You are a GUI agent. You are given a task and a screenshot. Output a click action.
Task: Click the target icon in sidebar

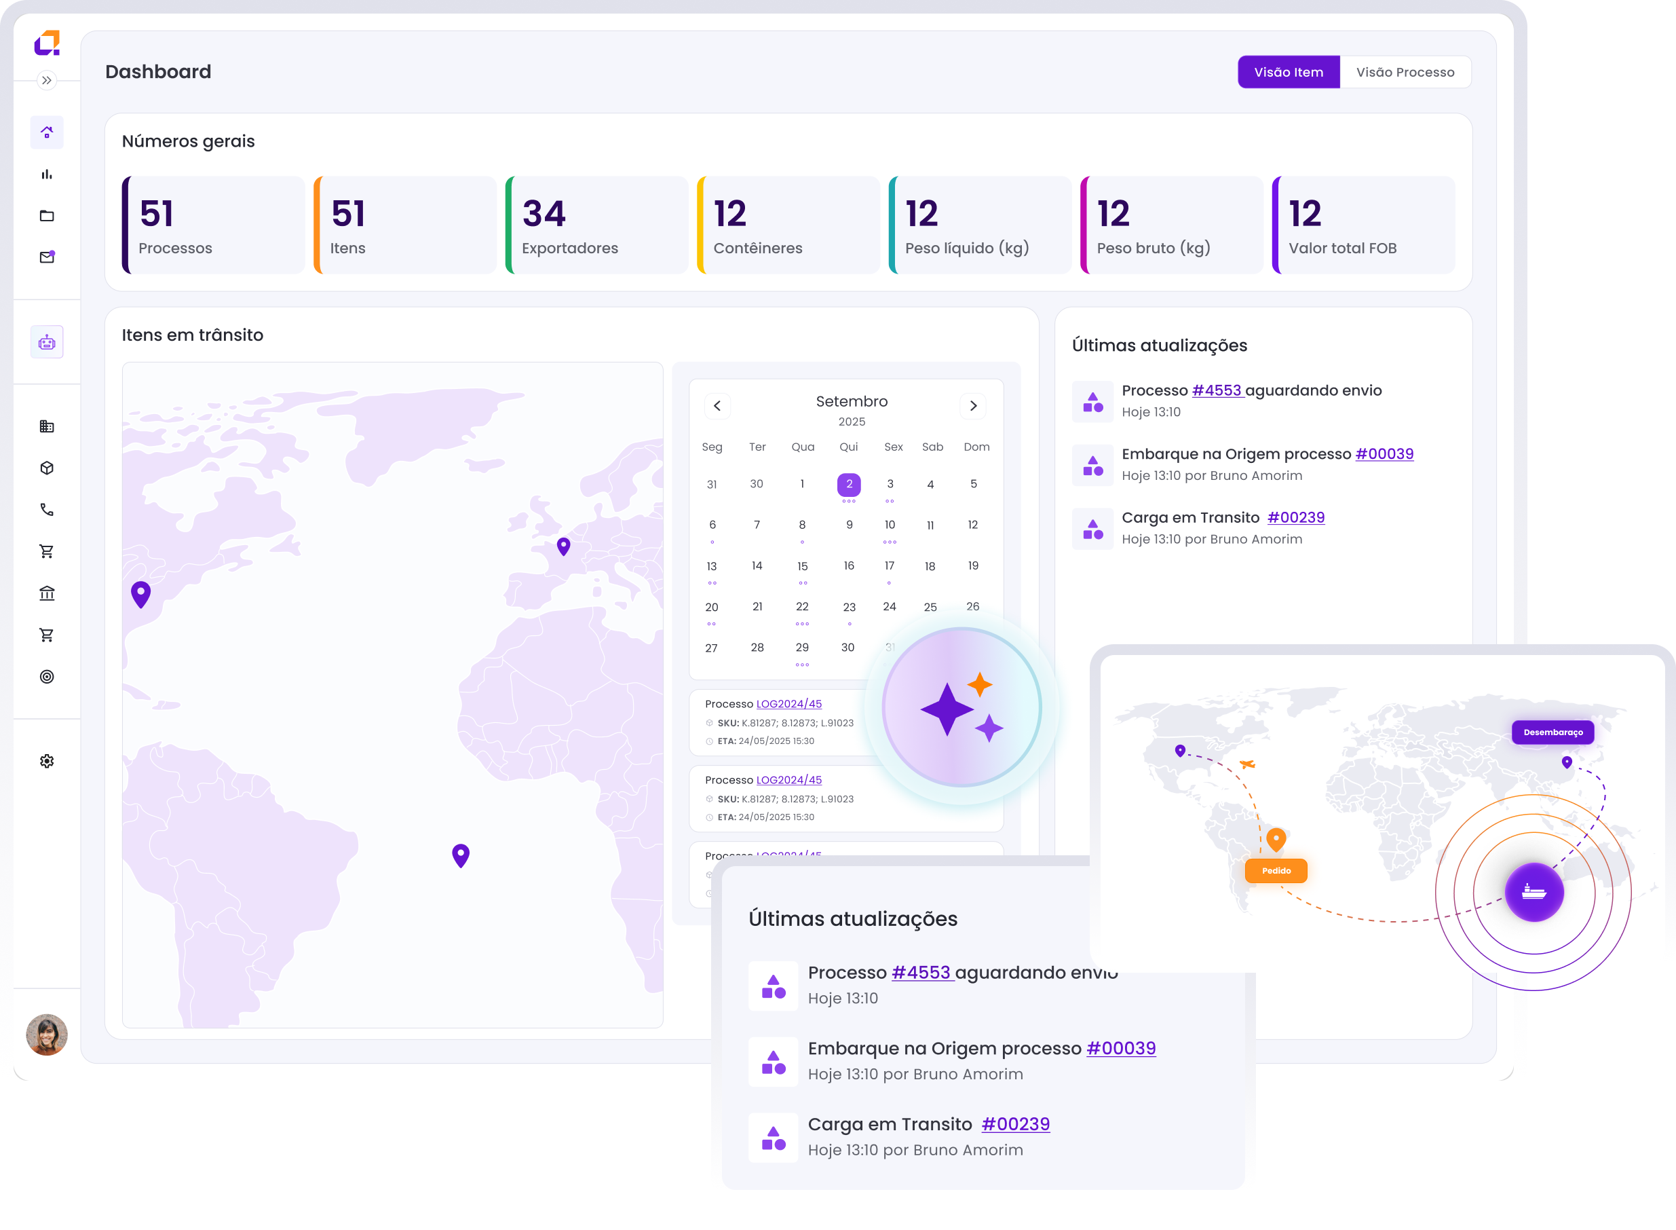pos(47,677)
